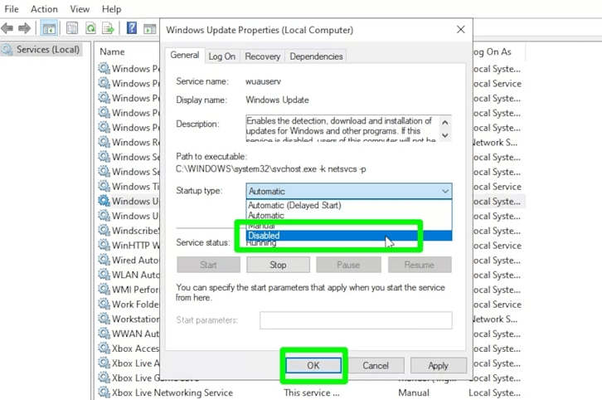Open the View menu
The height and width of the screenshot is (400, 602).
(x=80, y=9)
